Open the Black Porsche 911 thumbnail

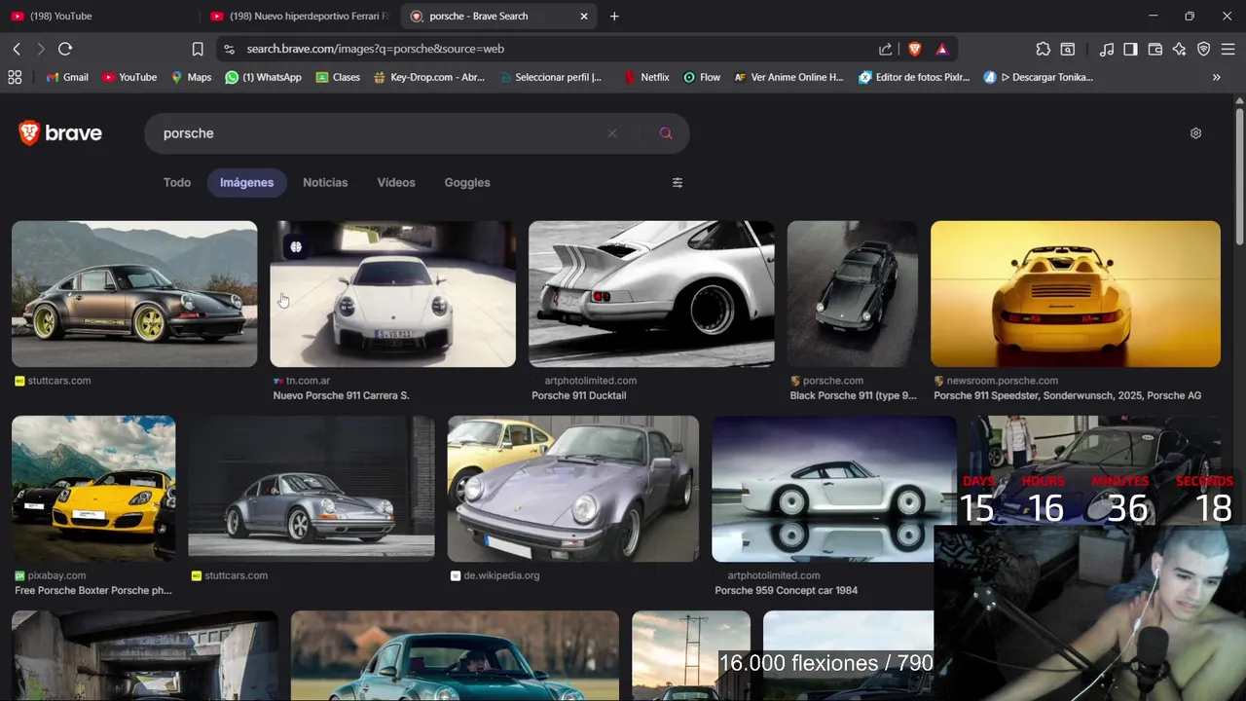pyautogui.click(x=853, y=294)
